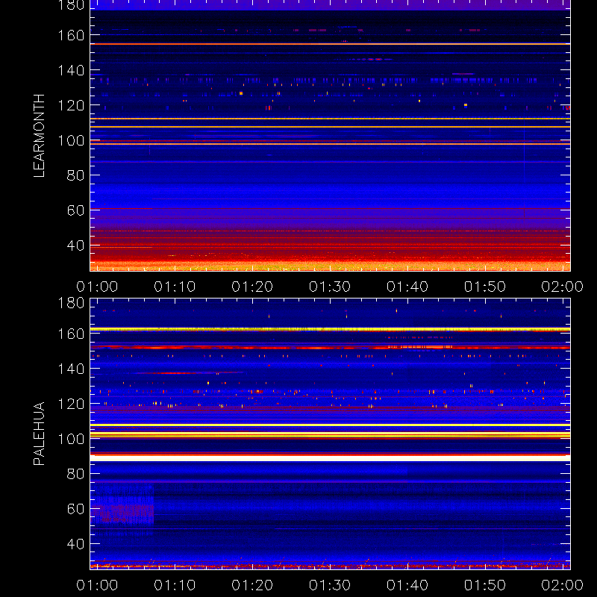This screenshot has width=597, height=597.
Task: Click the 01:50 time label under Learmonth plot
Action: point(484,287)
